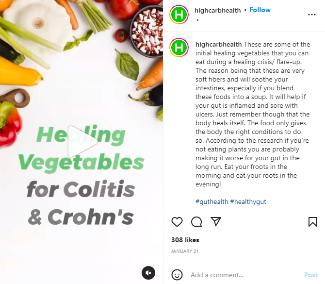Screen dimensions: 325x284
Task: Focus the Add a comment field
Action: (245, 275)
